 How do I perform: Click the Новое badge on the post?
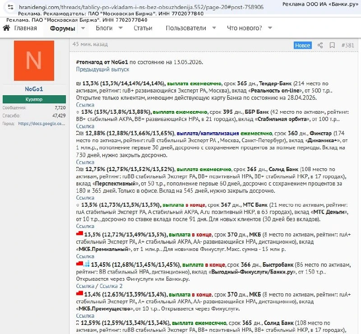[x=302, y=45]
